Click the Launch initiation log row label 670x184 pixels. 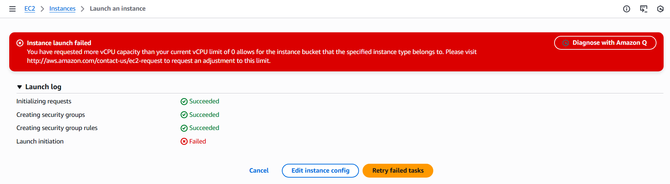point(40,141)
